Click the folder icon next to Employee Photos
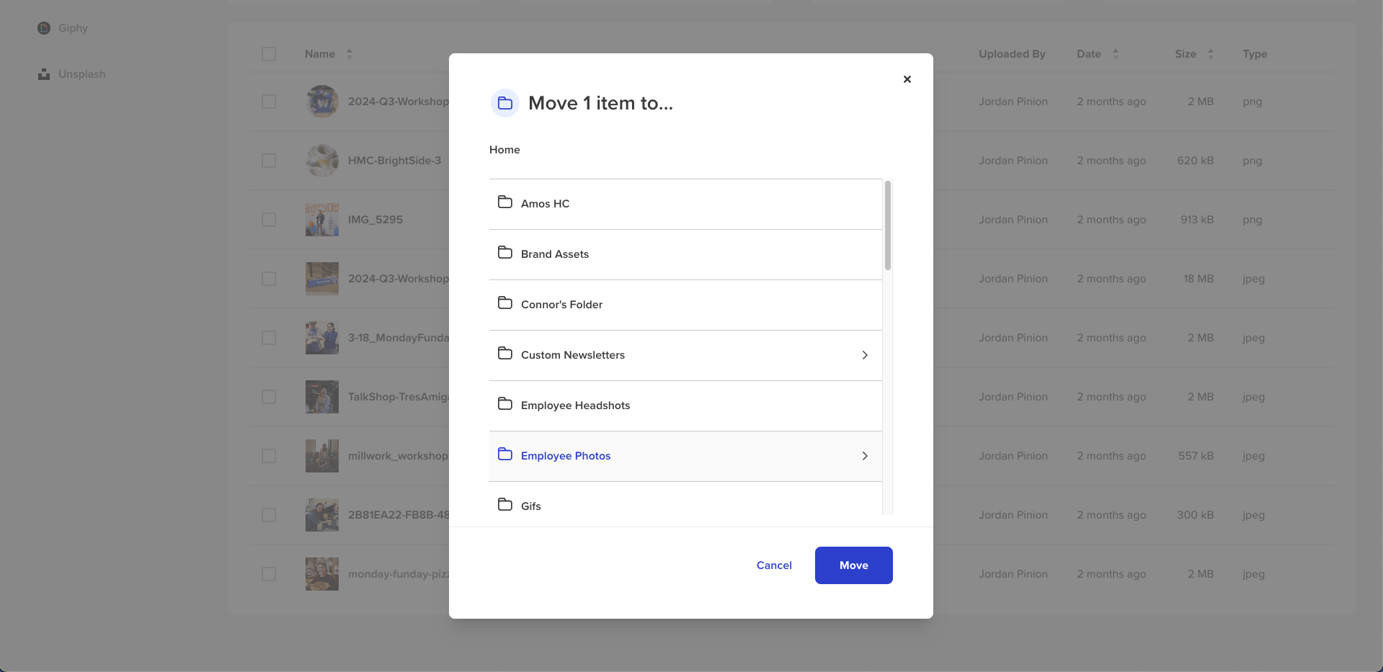This screenshot has height=672, width=1383. coord(505,454)
